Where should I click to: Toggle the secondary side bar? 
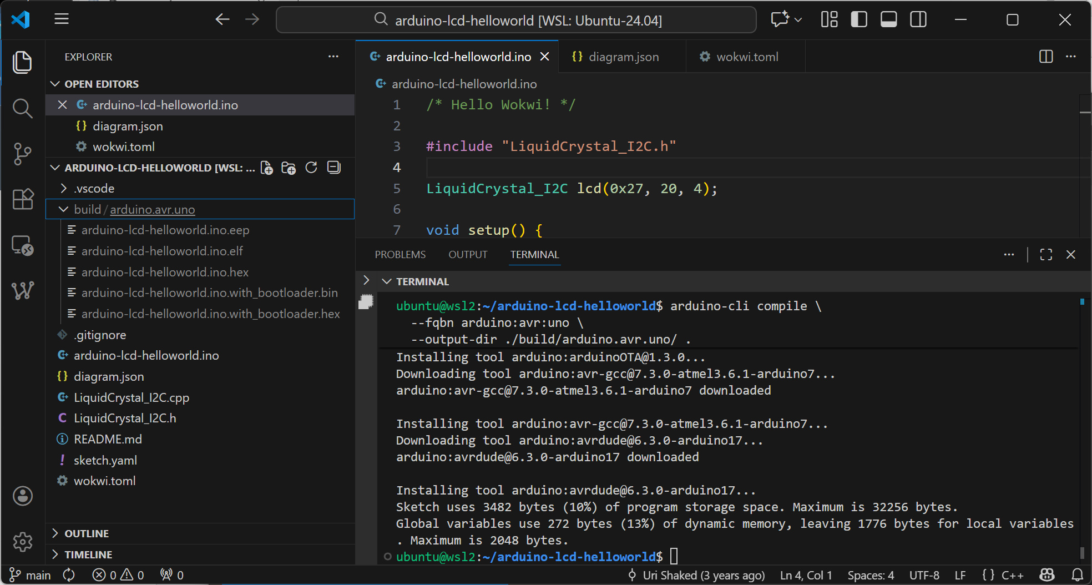(918, 20)
